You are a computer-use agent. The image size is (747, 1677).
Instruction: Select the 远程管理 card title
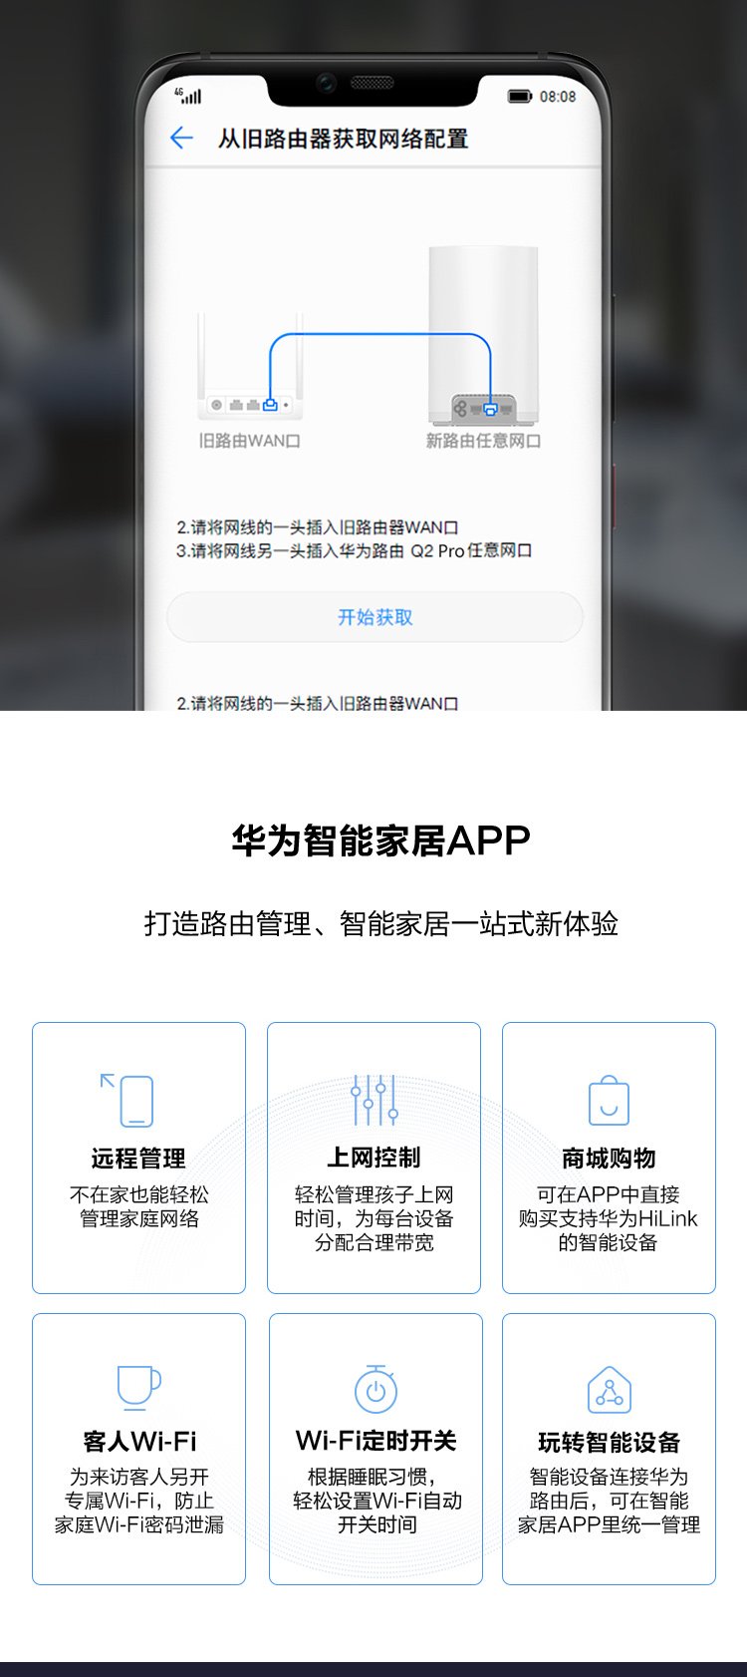(138, 1159)
